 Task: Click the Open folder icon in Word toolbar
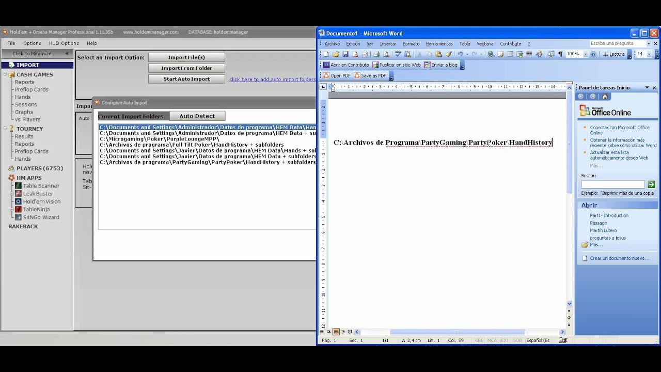pos(336,54)
